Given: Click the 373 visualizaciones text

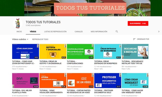Looking at the screenshot, I should (x=19, y=67).
